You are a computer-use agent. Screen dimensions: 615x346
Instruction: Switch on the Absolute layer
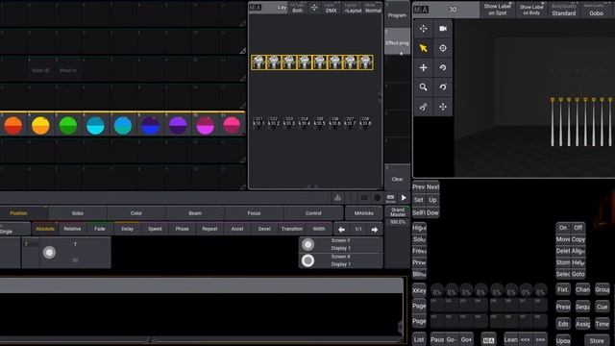(45, 229)
